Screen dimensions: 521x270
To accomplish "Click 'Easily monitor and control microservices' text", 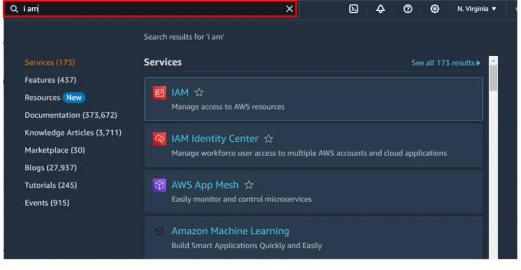I will pyautogui.click(x=242, y=199).
